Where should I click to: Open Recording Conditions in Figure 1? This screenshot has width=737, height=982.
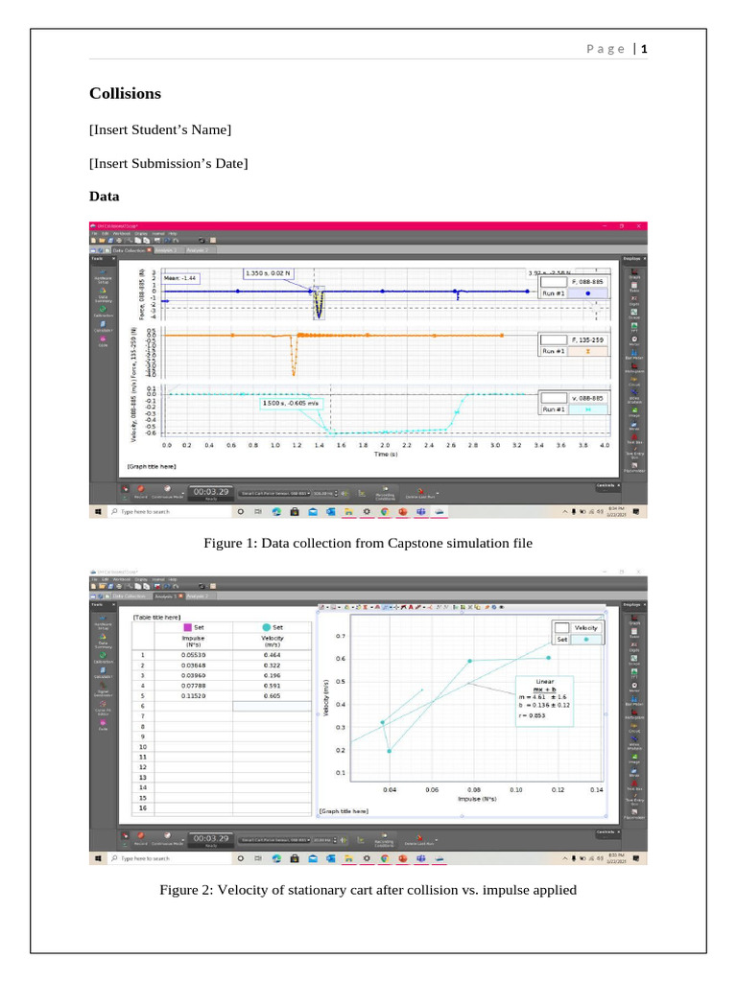coord(385,494)
